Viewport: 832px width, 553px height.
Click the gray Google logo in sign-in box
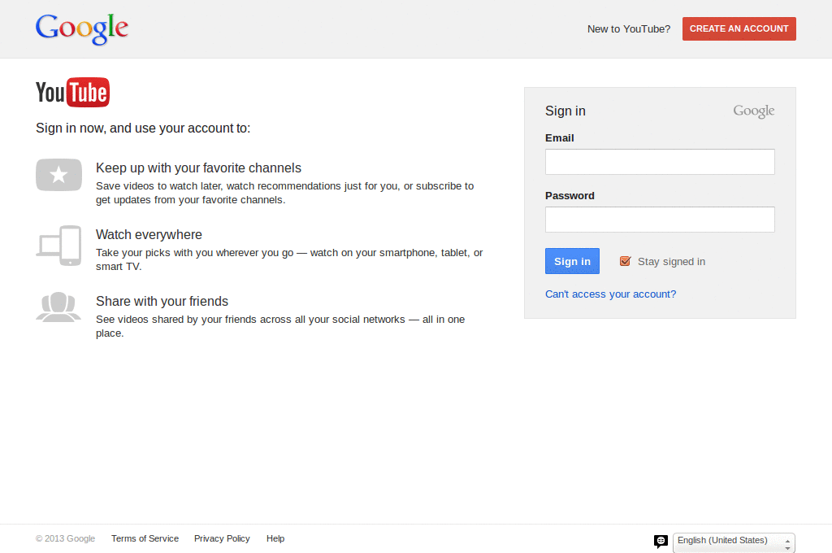click(x=753, y=111)
